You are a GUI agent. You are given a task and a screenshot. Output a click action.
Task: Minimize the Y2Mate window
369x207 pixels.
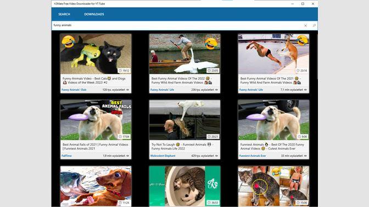coord(293,4)
